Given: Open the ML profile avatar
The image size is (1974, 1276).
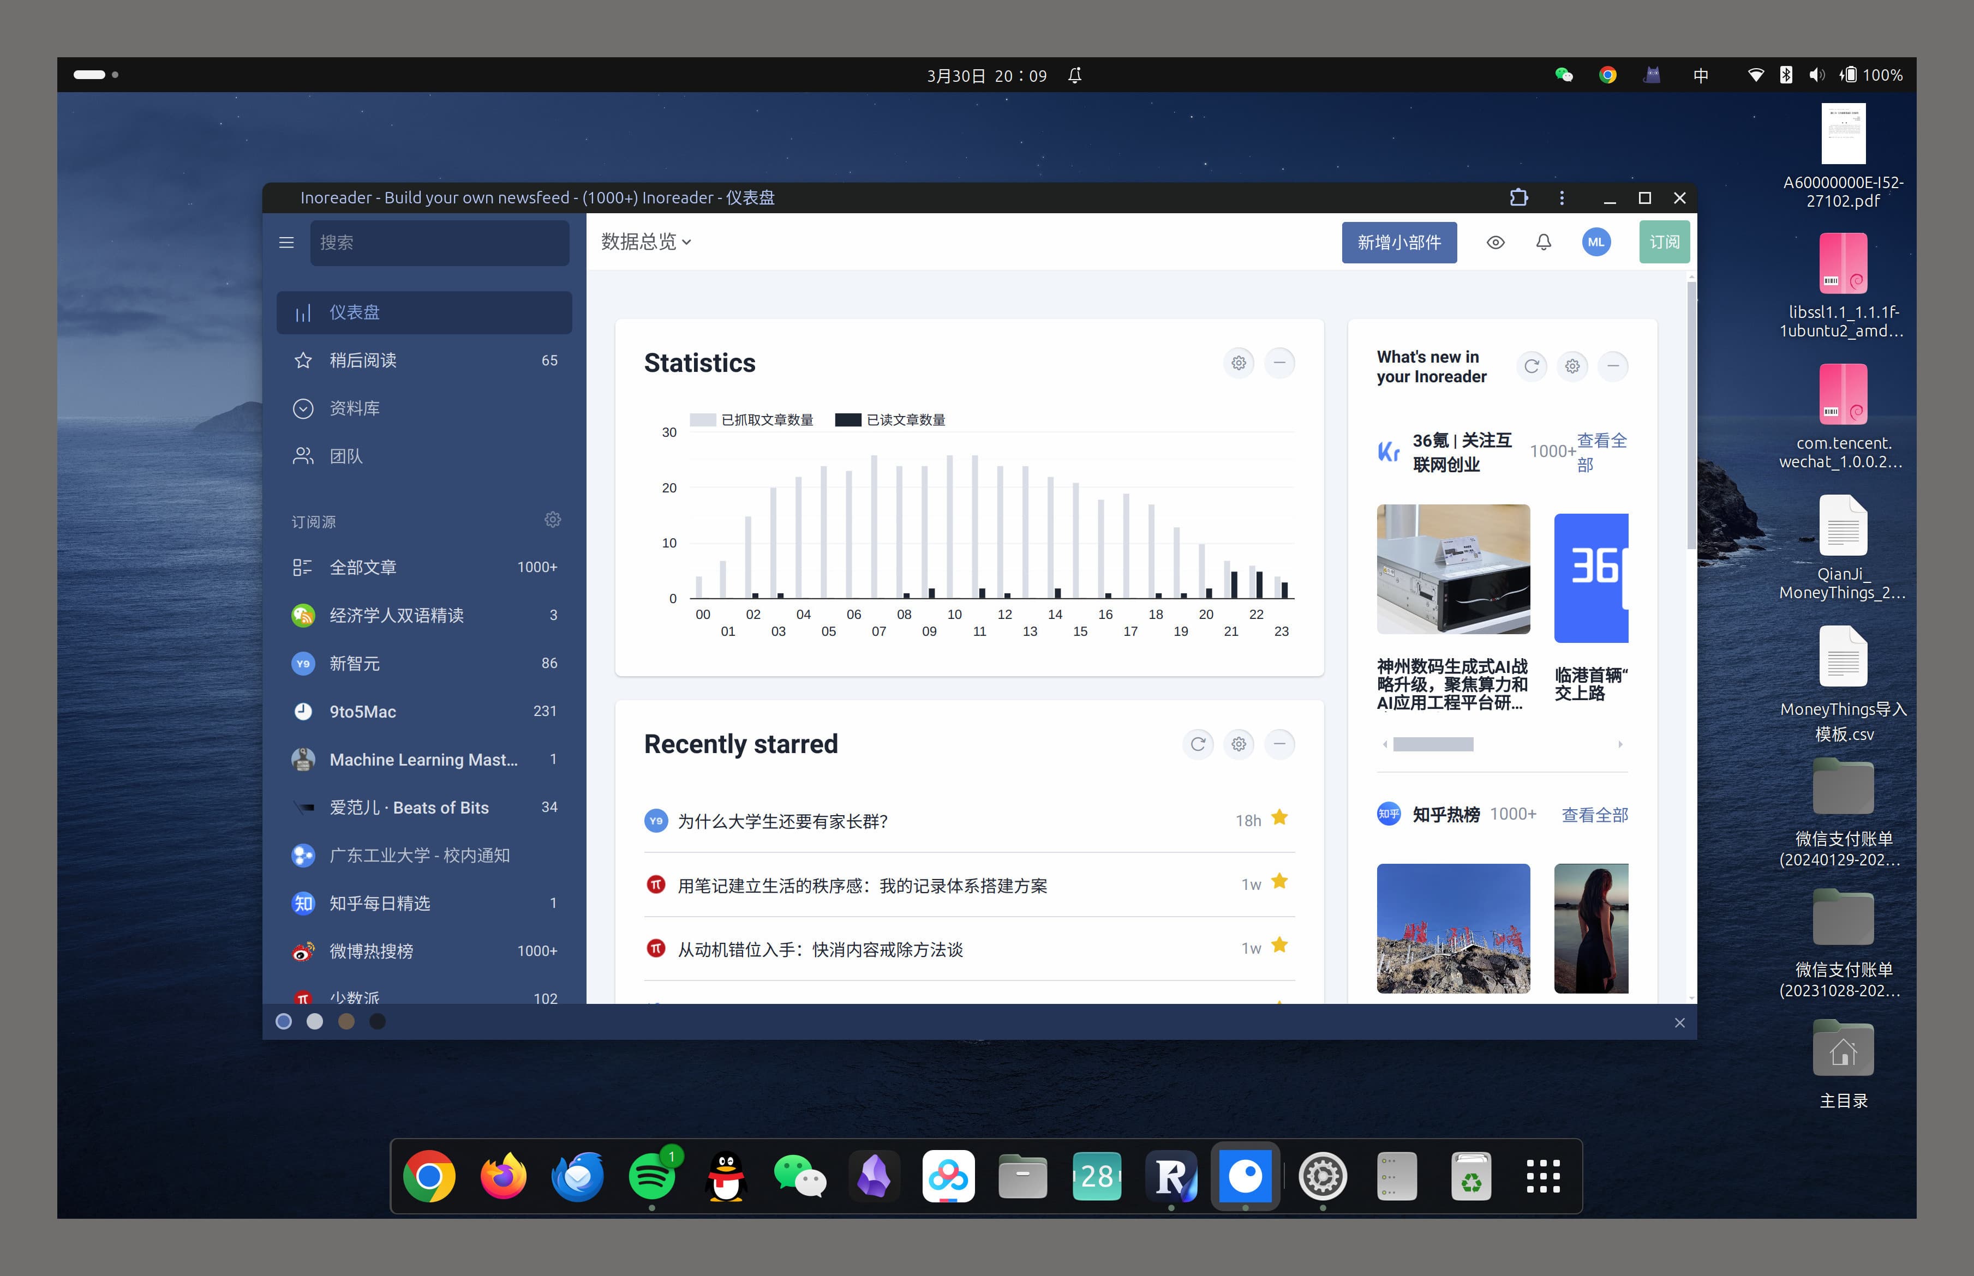Looking at the screenshot, I should tap(1596, 243).
